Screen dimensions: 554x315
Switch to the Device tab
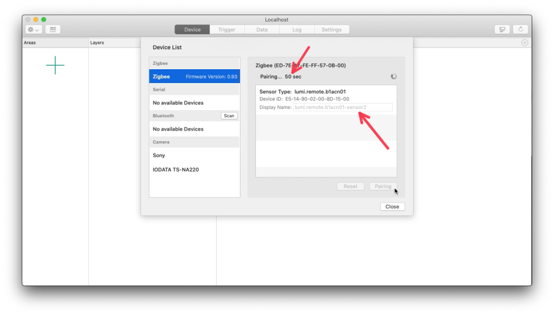pos(192,30)
